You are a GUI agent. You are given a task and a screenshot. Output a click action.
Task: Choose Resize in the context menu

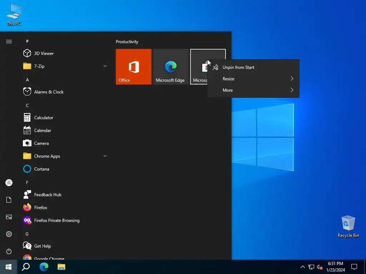pos(253,79)
